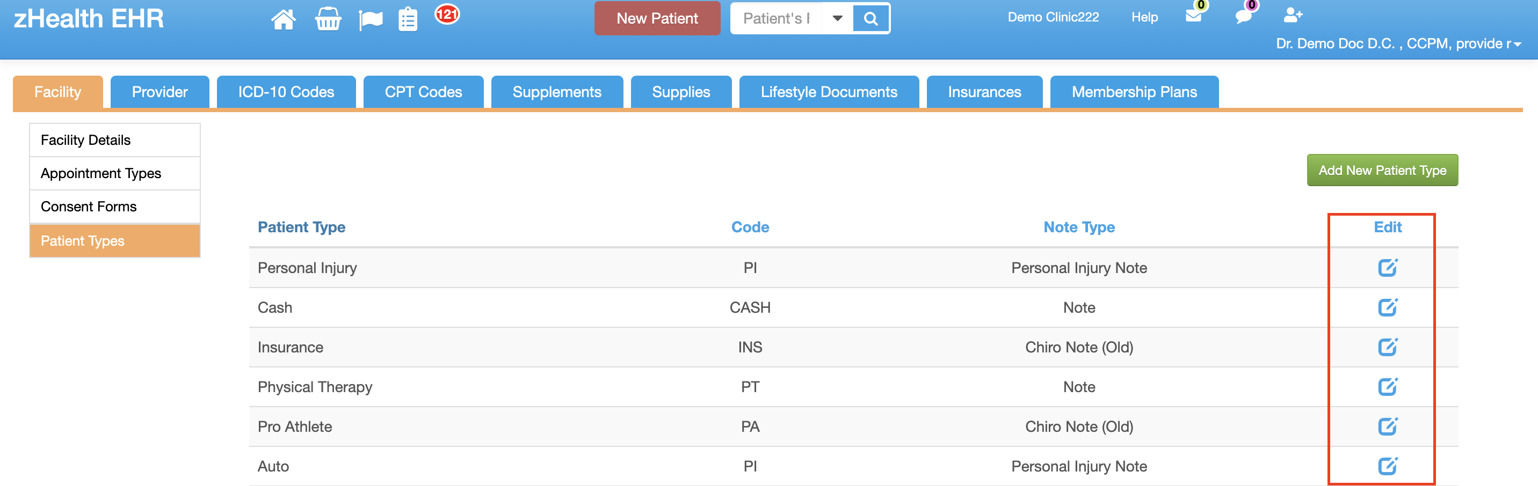Click the Edit column header
This screenshot has width=1538, height=486.
click(1388, 227)
